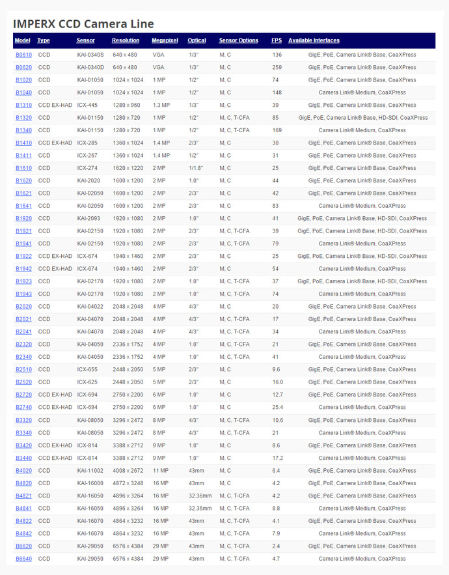
Task: Sort by Optical column header
Action: [x=197, y=40]
